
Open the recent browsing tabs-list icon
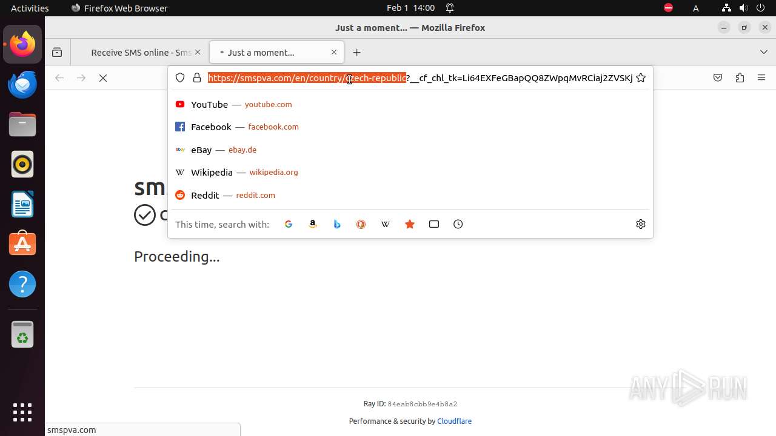pyautogui.click(x=57, y=53)
